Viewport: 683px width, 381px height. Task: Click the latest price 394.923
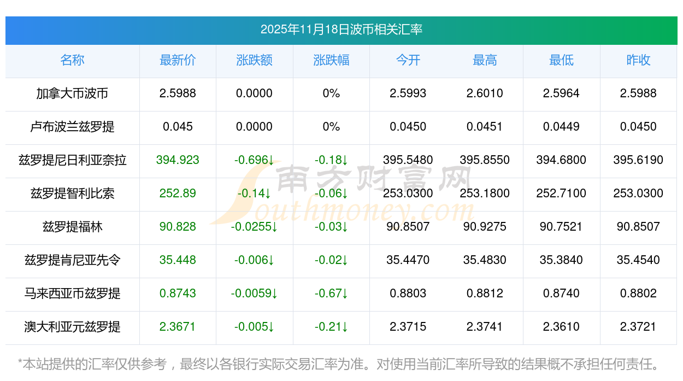point(178,160)
